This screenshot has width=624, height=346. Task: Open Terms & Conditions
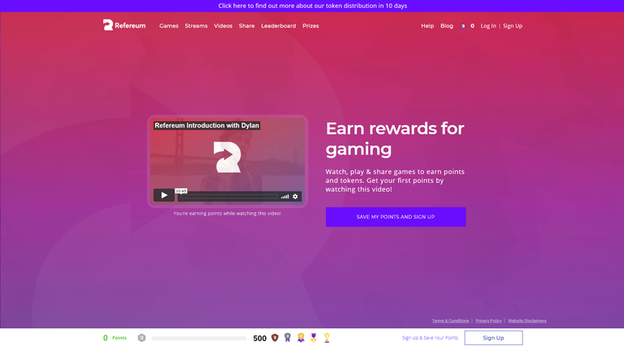coord(450,321)
